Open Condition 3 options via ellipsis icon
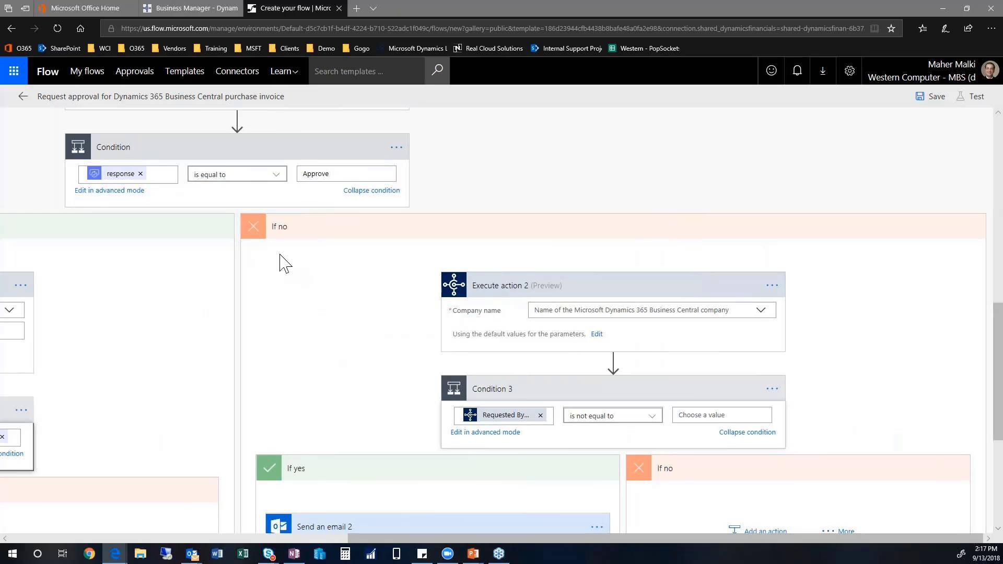This screenshot has height=564, width=1003. (772, 389)
